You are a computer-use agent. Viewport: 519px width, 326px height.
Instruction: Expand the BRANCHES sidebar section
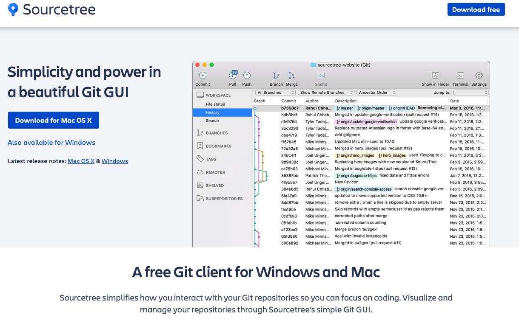click(217, 133)
